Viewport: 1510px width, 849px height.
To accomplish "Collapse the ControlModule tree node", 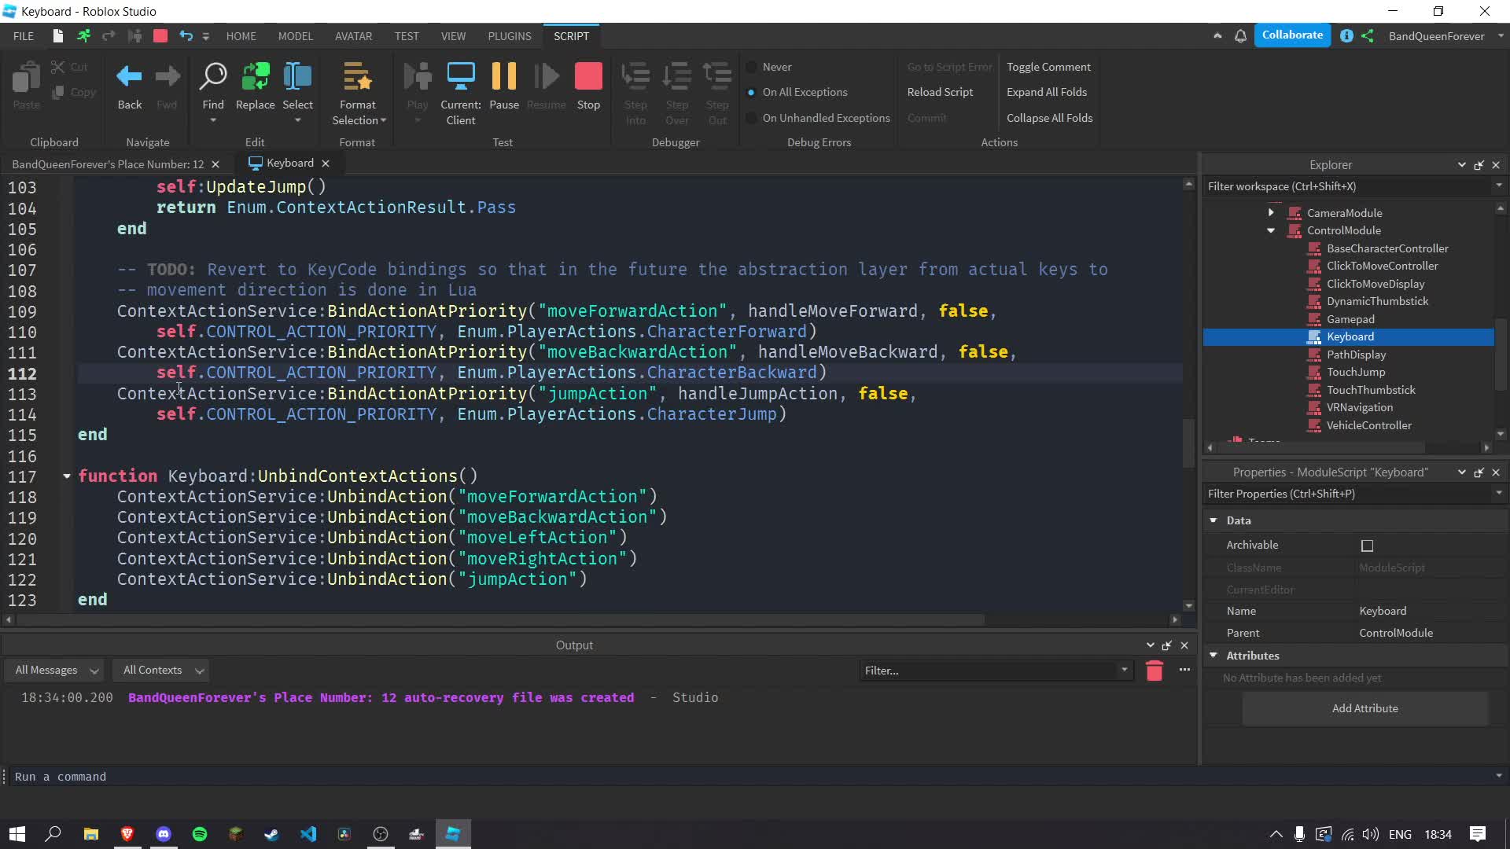I will (x=1271, y=230).
